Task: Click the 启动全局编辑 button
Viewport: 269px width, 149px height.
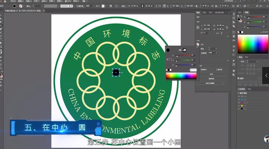Action: [x=210, y=83]
